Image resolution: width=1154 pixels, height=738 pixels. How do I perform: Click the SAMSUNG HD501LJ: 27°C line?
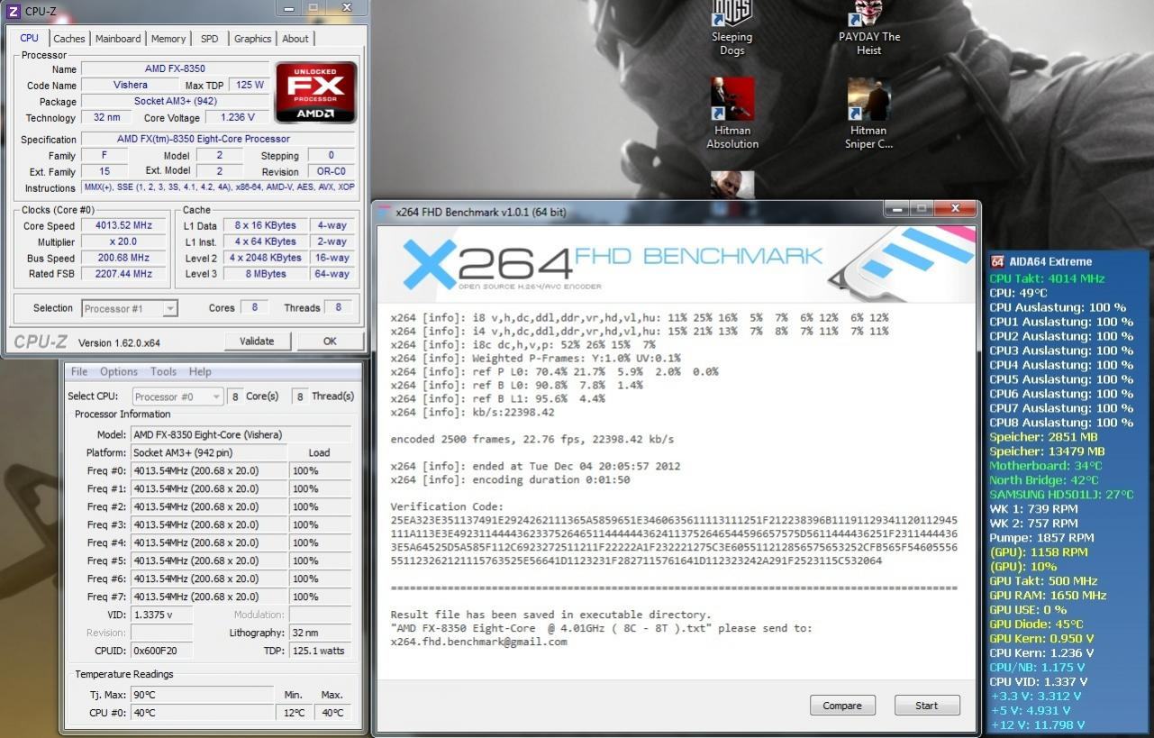pyautogui.click(x=1061, y=495)
